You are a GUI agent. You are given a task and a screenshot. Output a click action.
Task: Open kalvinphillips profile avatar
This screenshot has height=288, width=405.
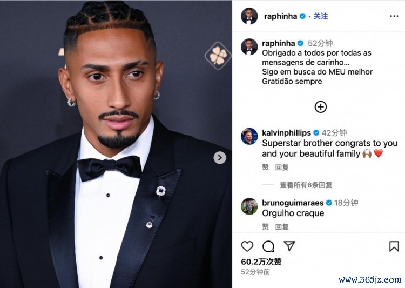249,136
